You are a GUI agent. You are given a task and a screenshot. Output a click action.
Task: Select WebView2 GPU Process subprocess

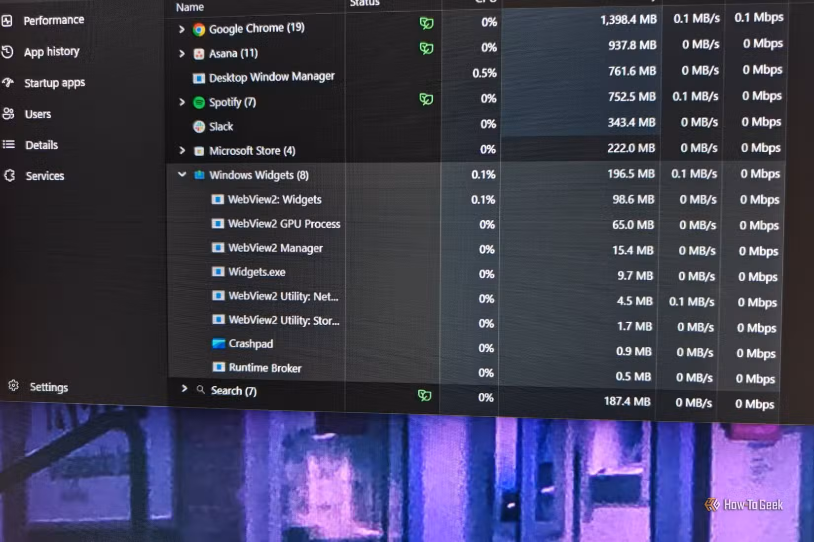click(x=284, y=224)
